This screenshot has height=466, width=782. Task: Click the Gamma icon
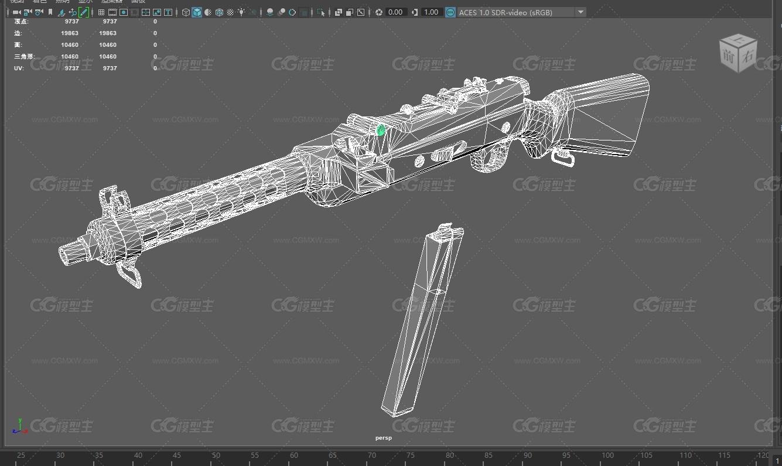pos(415,12)
